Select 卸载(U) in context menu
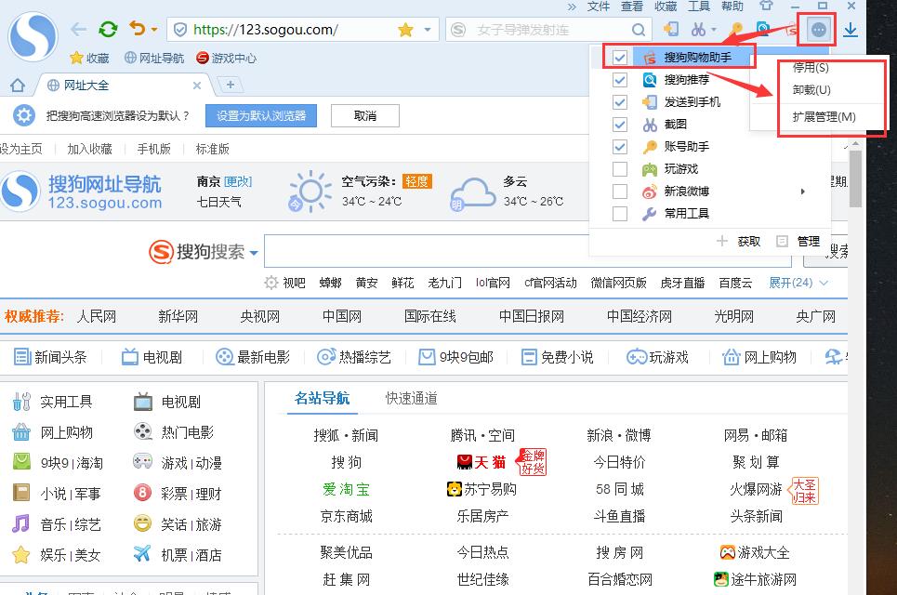This screenshot has width=897, height=595. [811, 90]
